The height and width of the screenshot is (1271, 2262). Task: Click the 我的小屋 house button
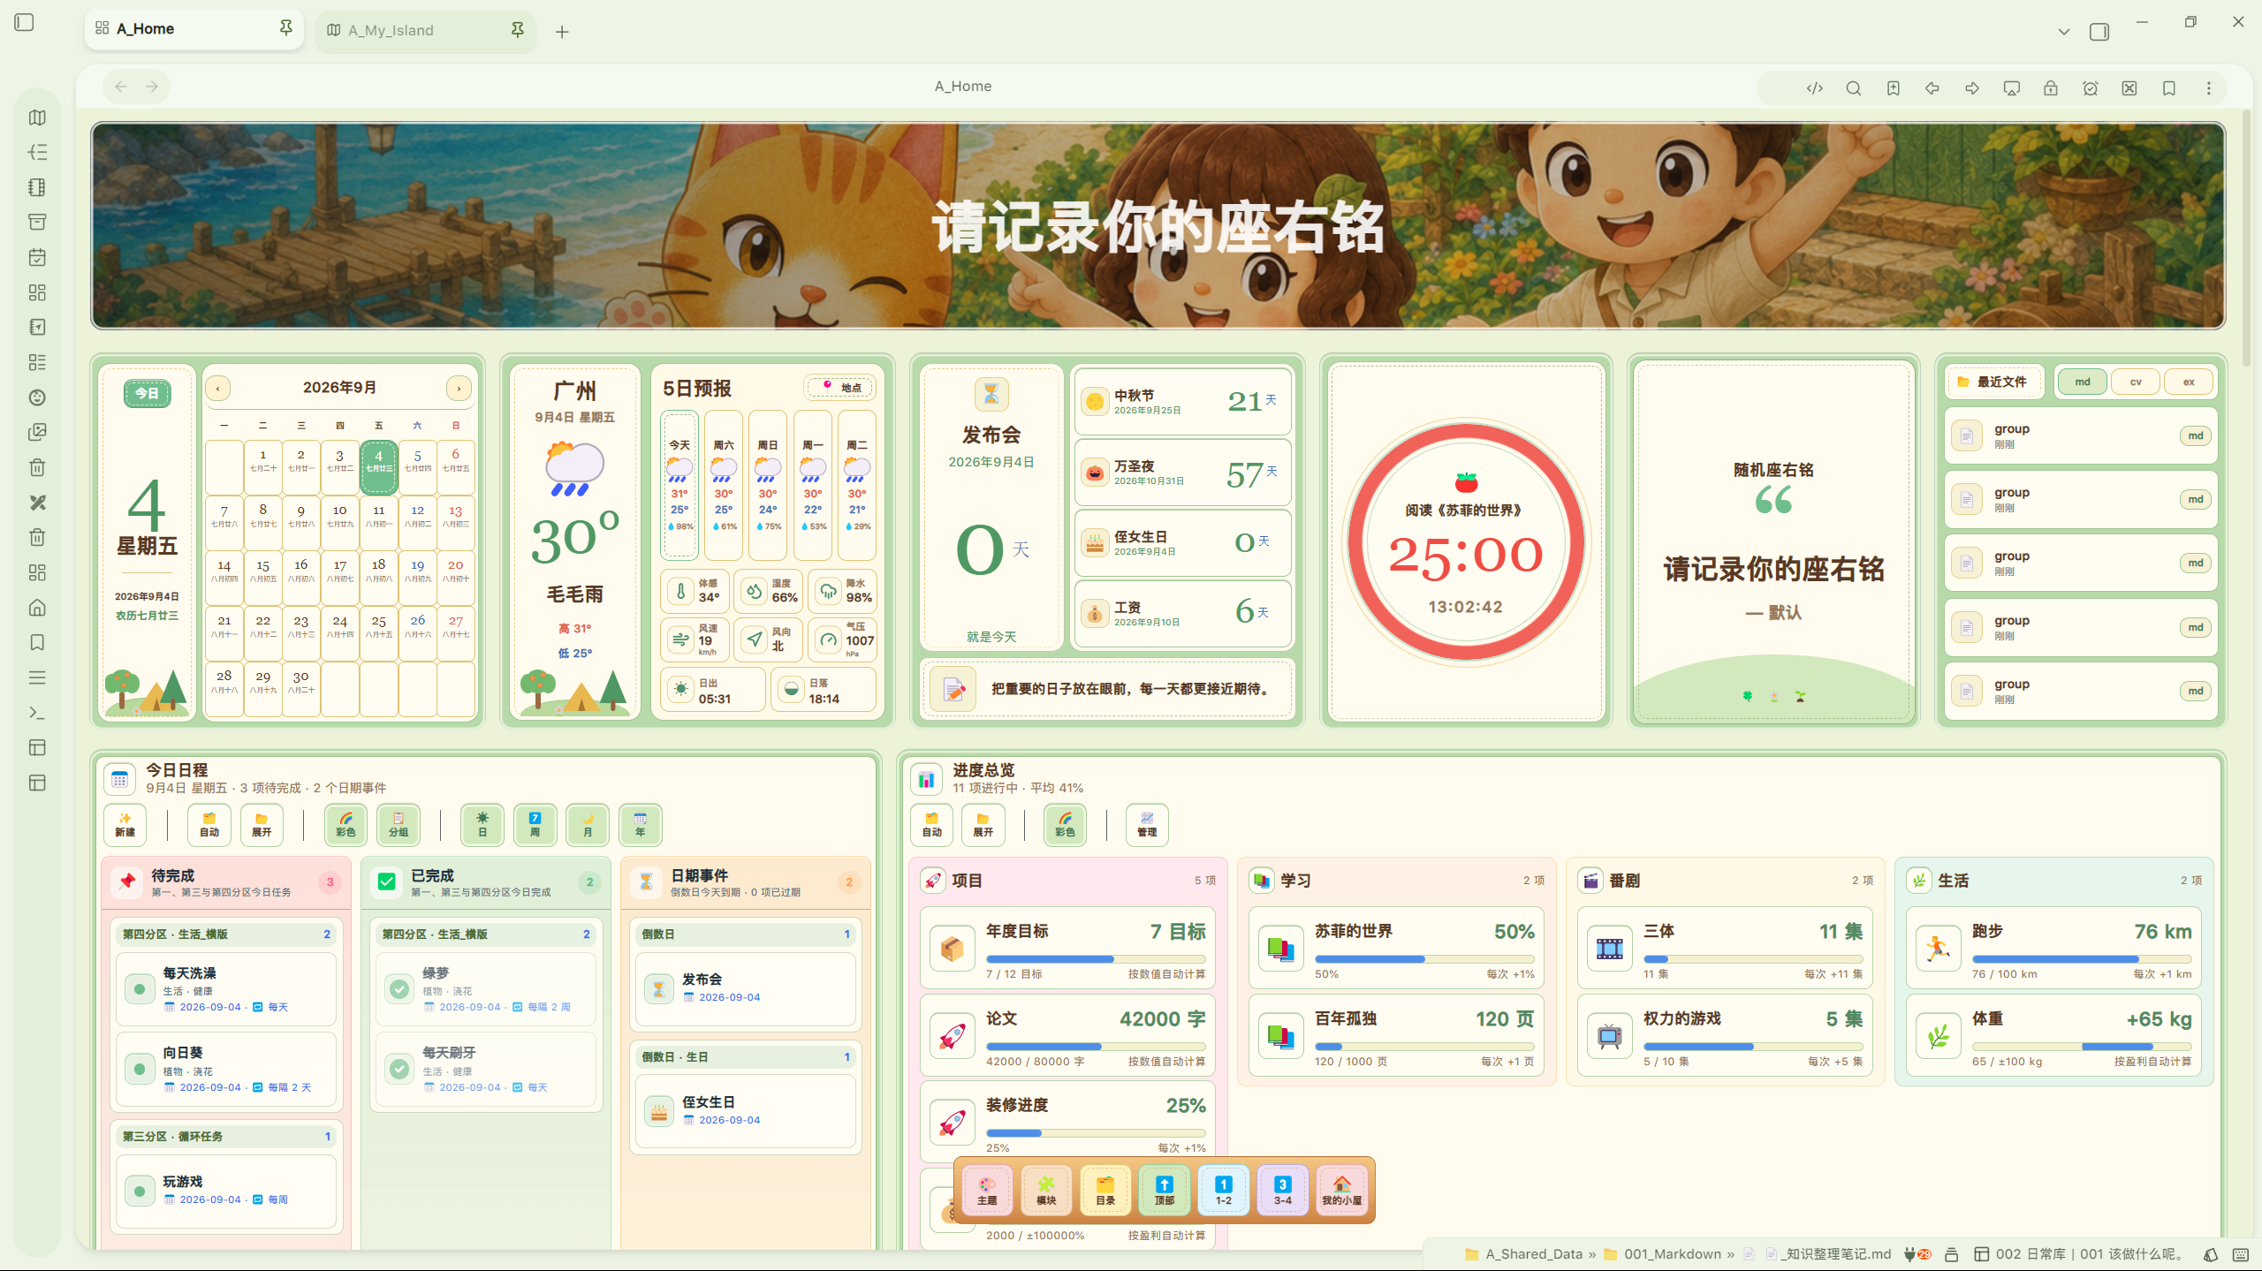(x=1341, y=1191)
